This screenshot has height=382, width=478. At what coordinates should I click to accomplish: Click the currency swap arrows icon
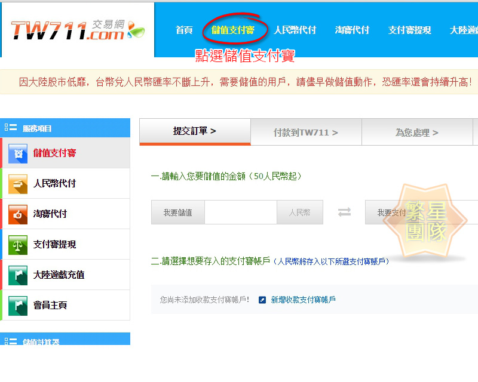pos(344,212)
